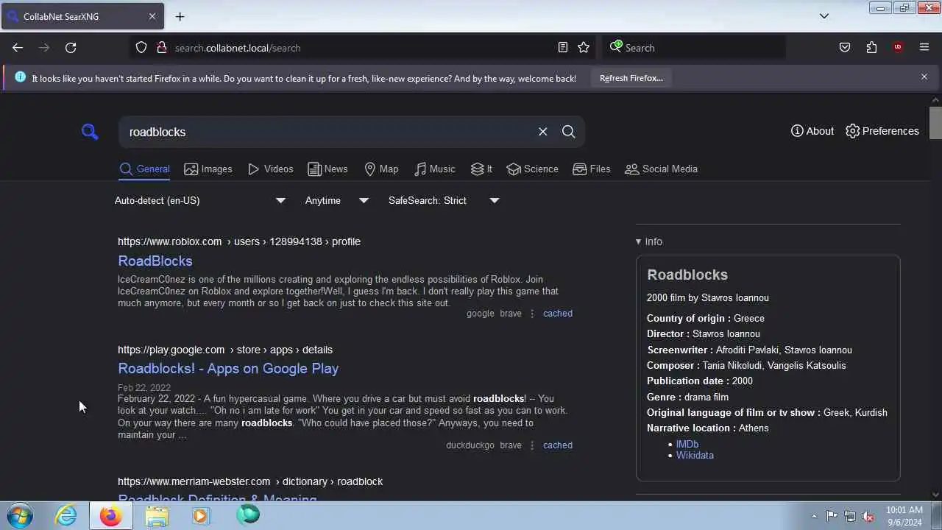Click the Refresh Firefox button
Viewport: 942px width, 530px height.
click(x=631, y=78)
